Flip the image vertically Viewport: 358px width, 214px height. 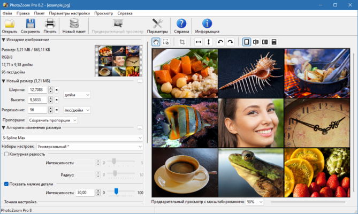[x=209, y=42]
